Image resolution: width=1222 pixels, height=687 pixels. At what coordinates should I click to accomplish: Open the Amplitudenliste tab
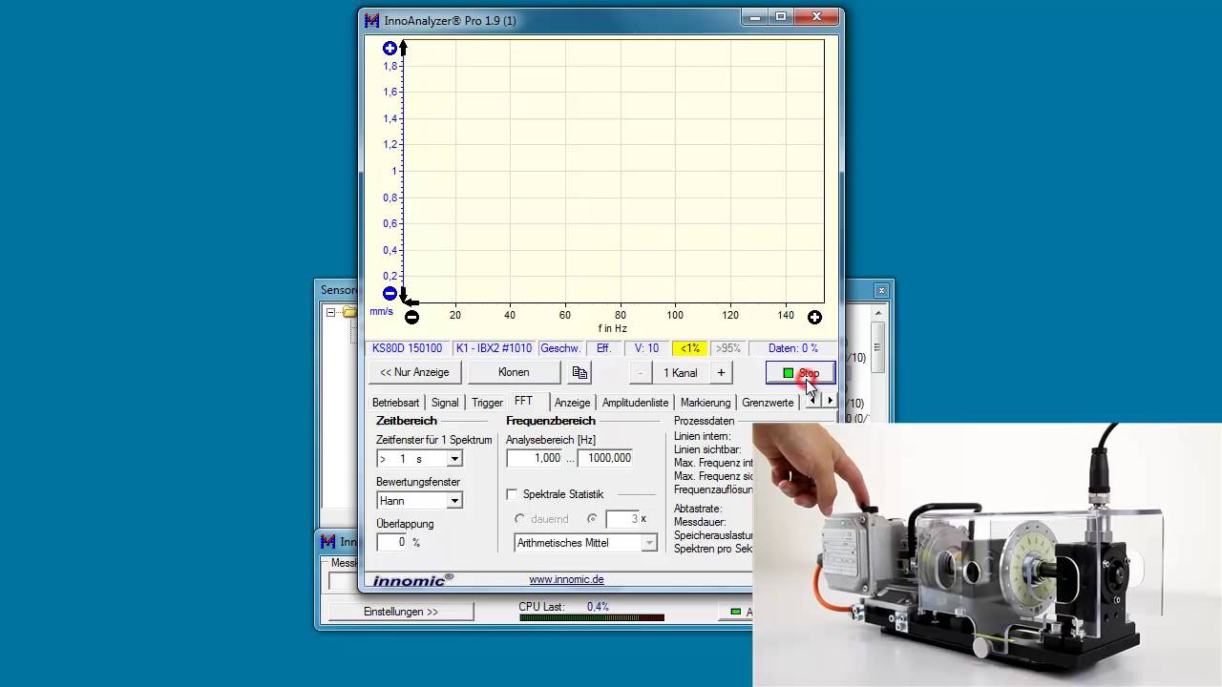(x=635, y=403)
